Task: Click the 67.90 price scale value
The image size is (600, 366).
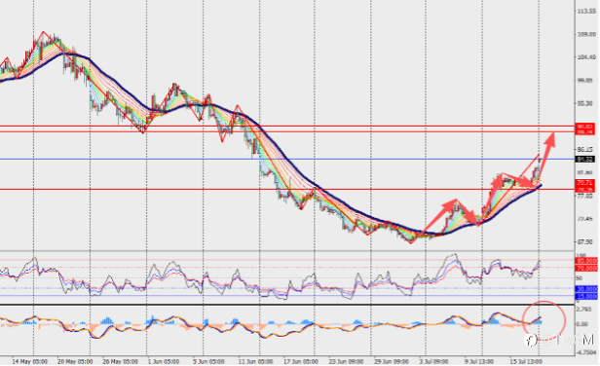Action: coord(585,241)
